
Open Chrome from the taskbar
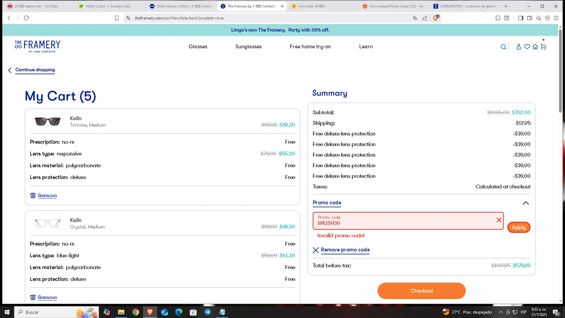coord(136,312)
